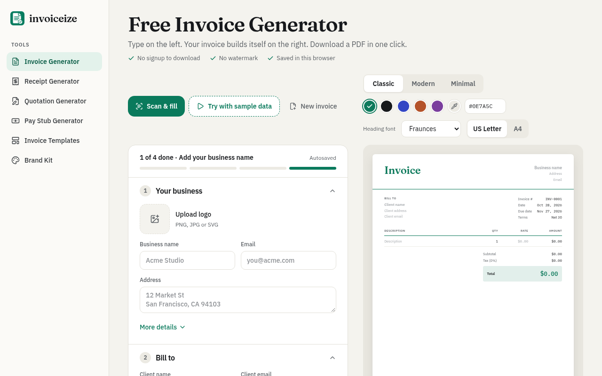Start a New invoice
Viewport: 602px width, 376px height.
[313, 106]
